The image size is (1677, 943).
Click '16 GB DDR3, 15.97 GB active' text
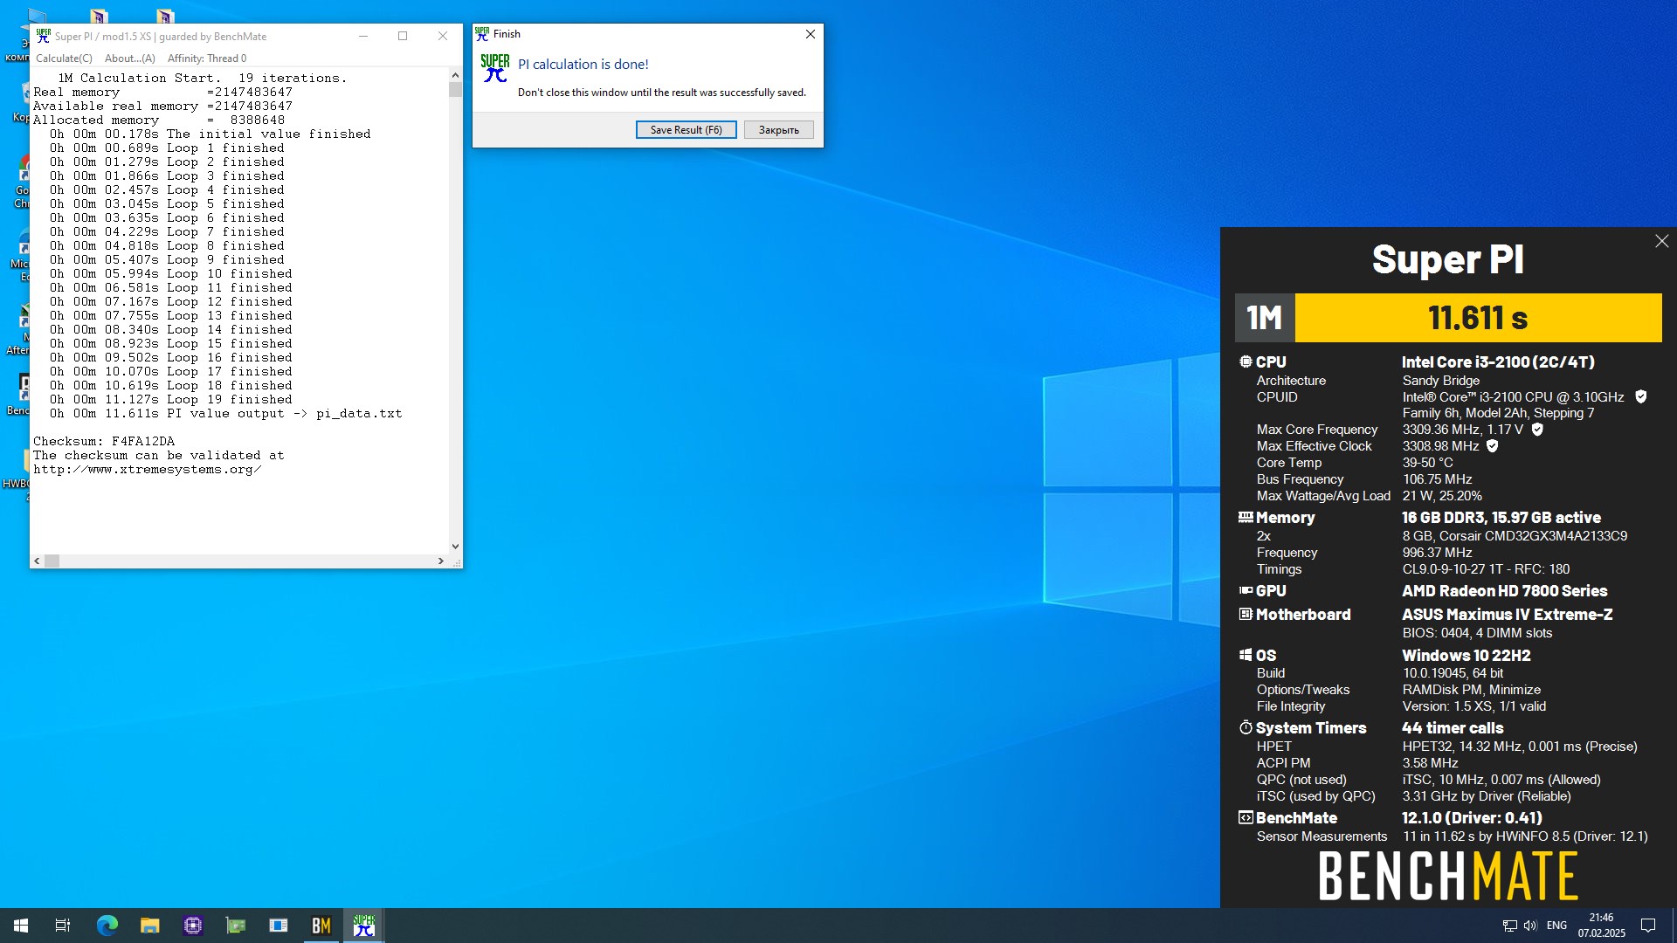coord(1501,517)
